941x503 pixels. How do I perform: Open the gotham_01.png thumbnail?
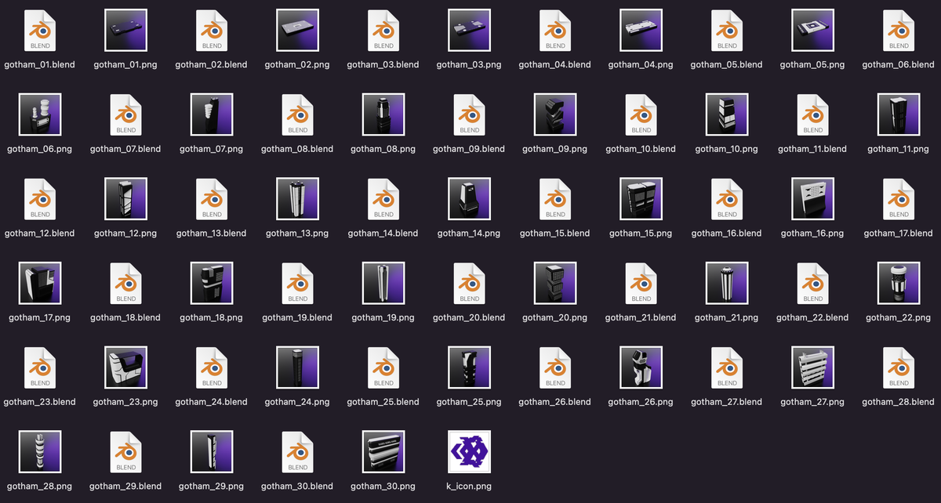pos(125,31)
